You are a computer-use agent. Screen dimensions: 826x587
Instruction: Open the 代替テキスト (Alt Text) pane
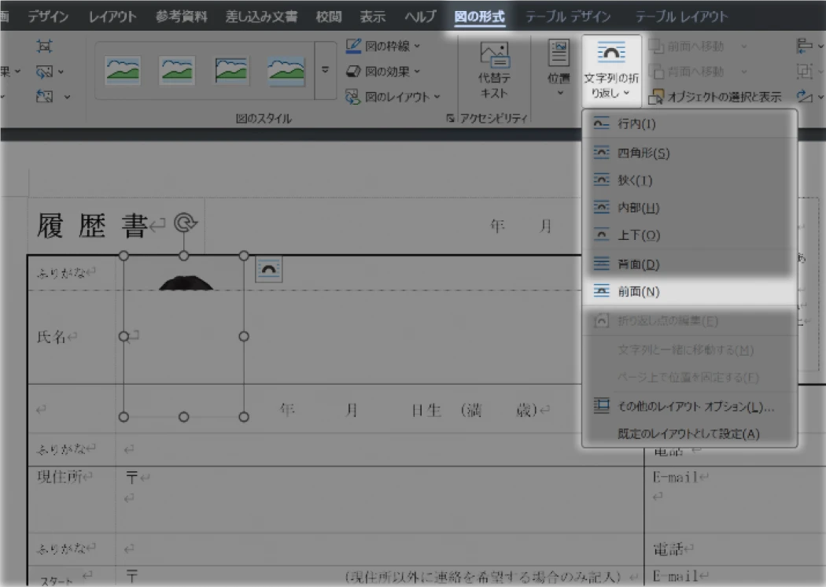pyautogui.click(x=492, y=71)
